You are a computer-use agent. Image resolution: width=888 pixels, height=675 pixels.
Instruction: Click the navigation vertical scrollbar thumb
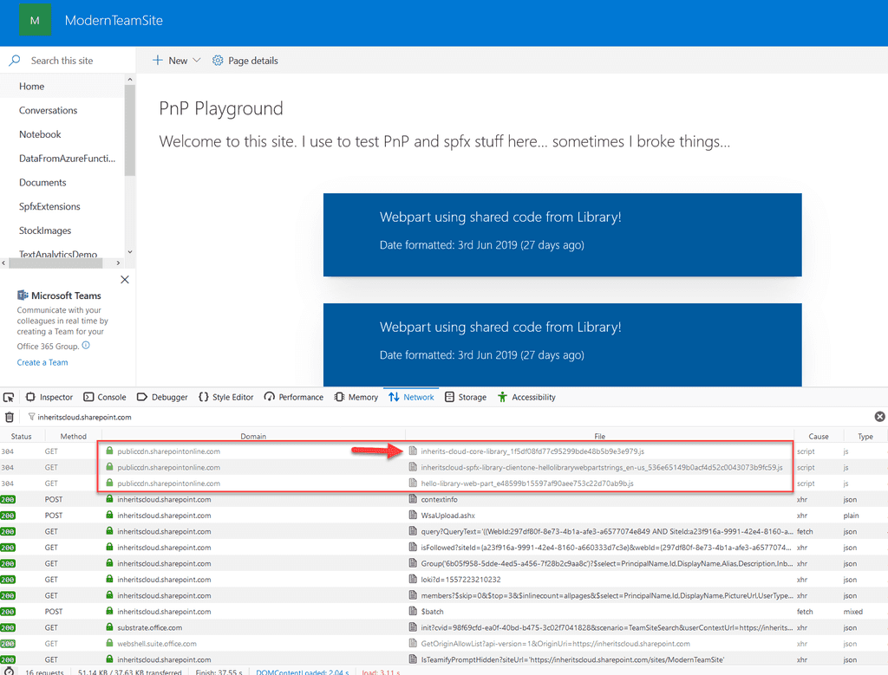(130, 130)
